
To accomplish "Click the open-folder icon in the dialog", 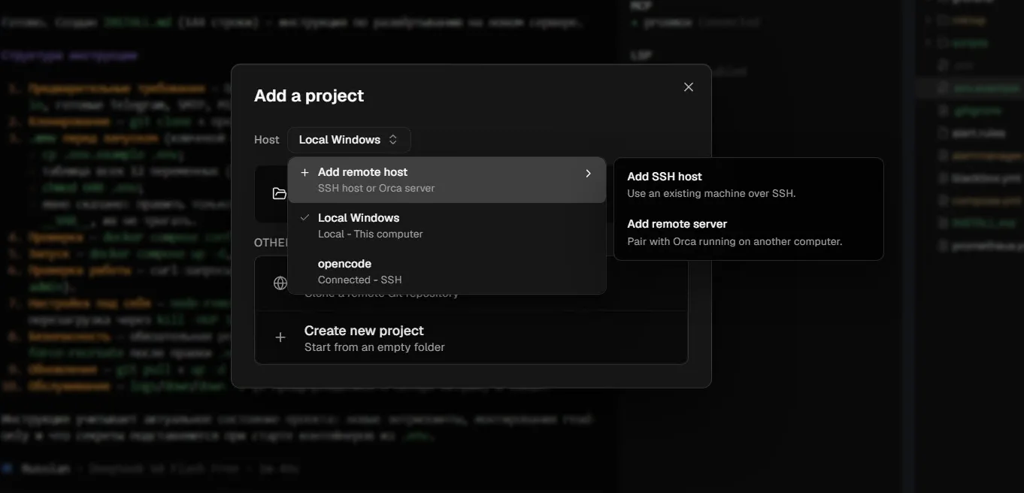I will tap(279, 194).
